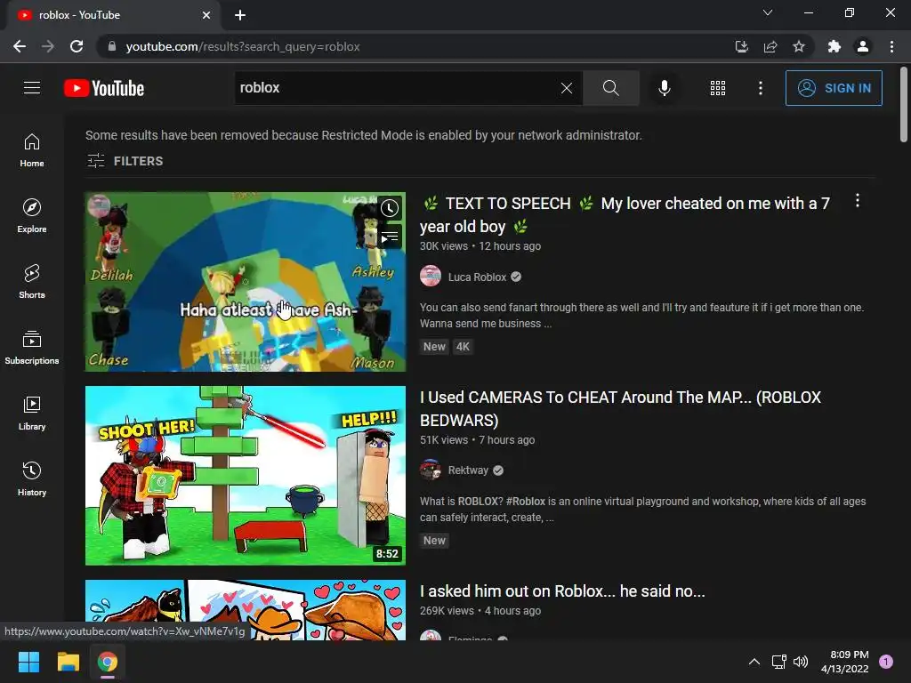The image size is (911, 683).
Task: Open a new browser tab
Action: [x=240, y=15]
